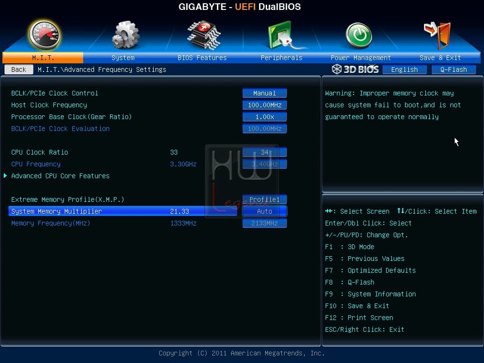Click the greyed 3.40GHz CPU Frequency value
The image size is (484, 363).
(265, 164)
